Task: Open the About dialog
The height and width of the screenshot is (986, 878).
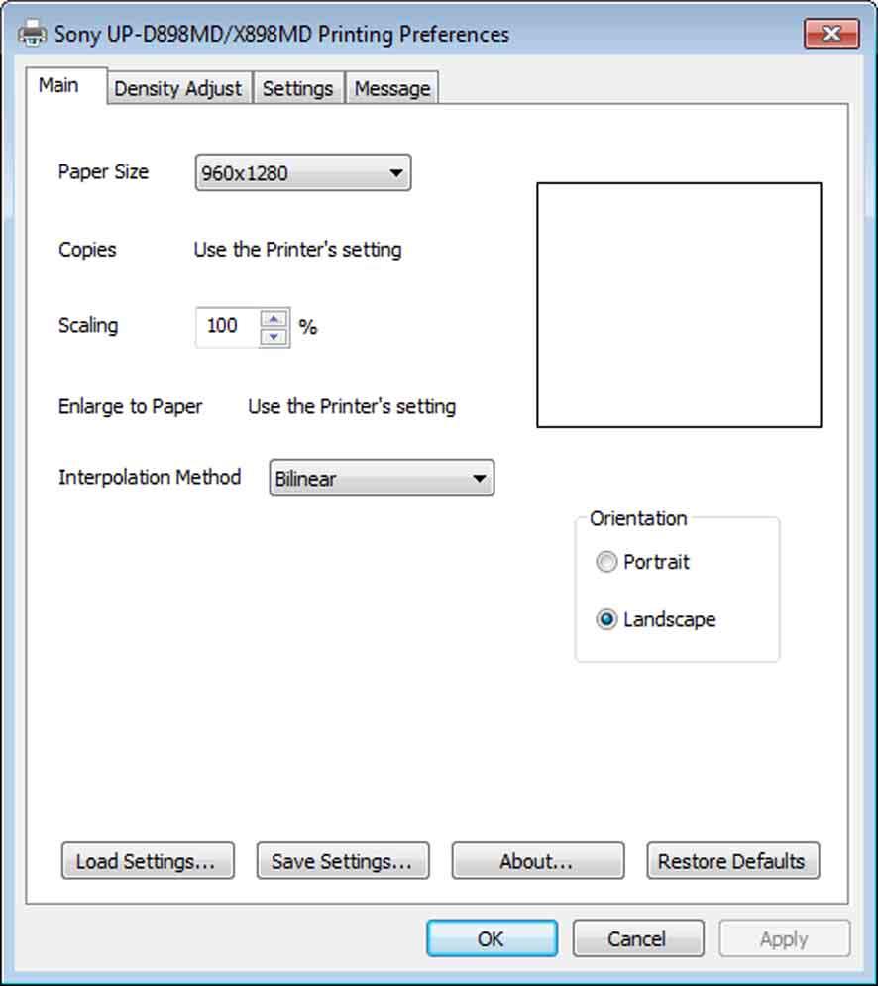Action: click(538, 861)
